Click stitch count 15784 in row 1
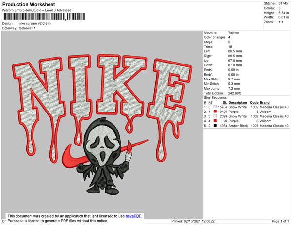This screenshot has width=291, height=225. [222, 107]
